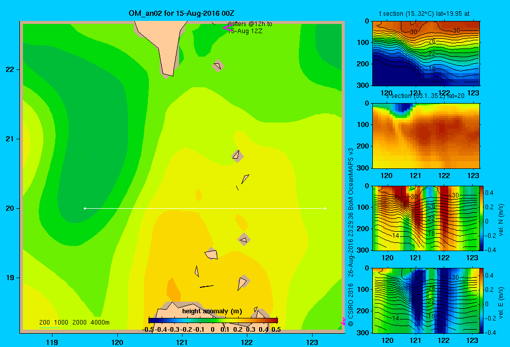Click the small island just east of Taiwan's tip
This screenshot has height=347, width=510.
pyautogui.click(x=218, y=66)
